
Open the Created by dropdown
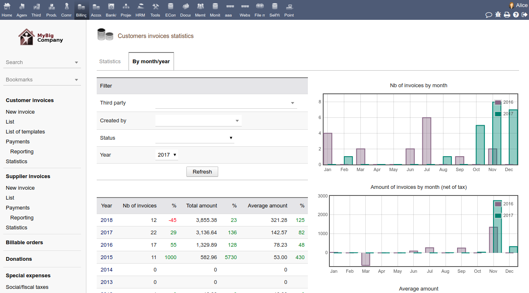pyautogui.click(x=198, y=121)
